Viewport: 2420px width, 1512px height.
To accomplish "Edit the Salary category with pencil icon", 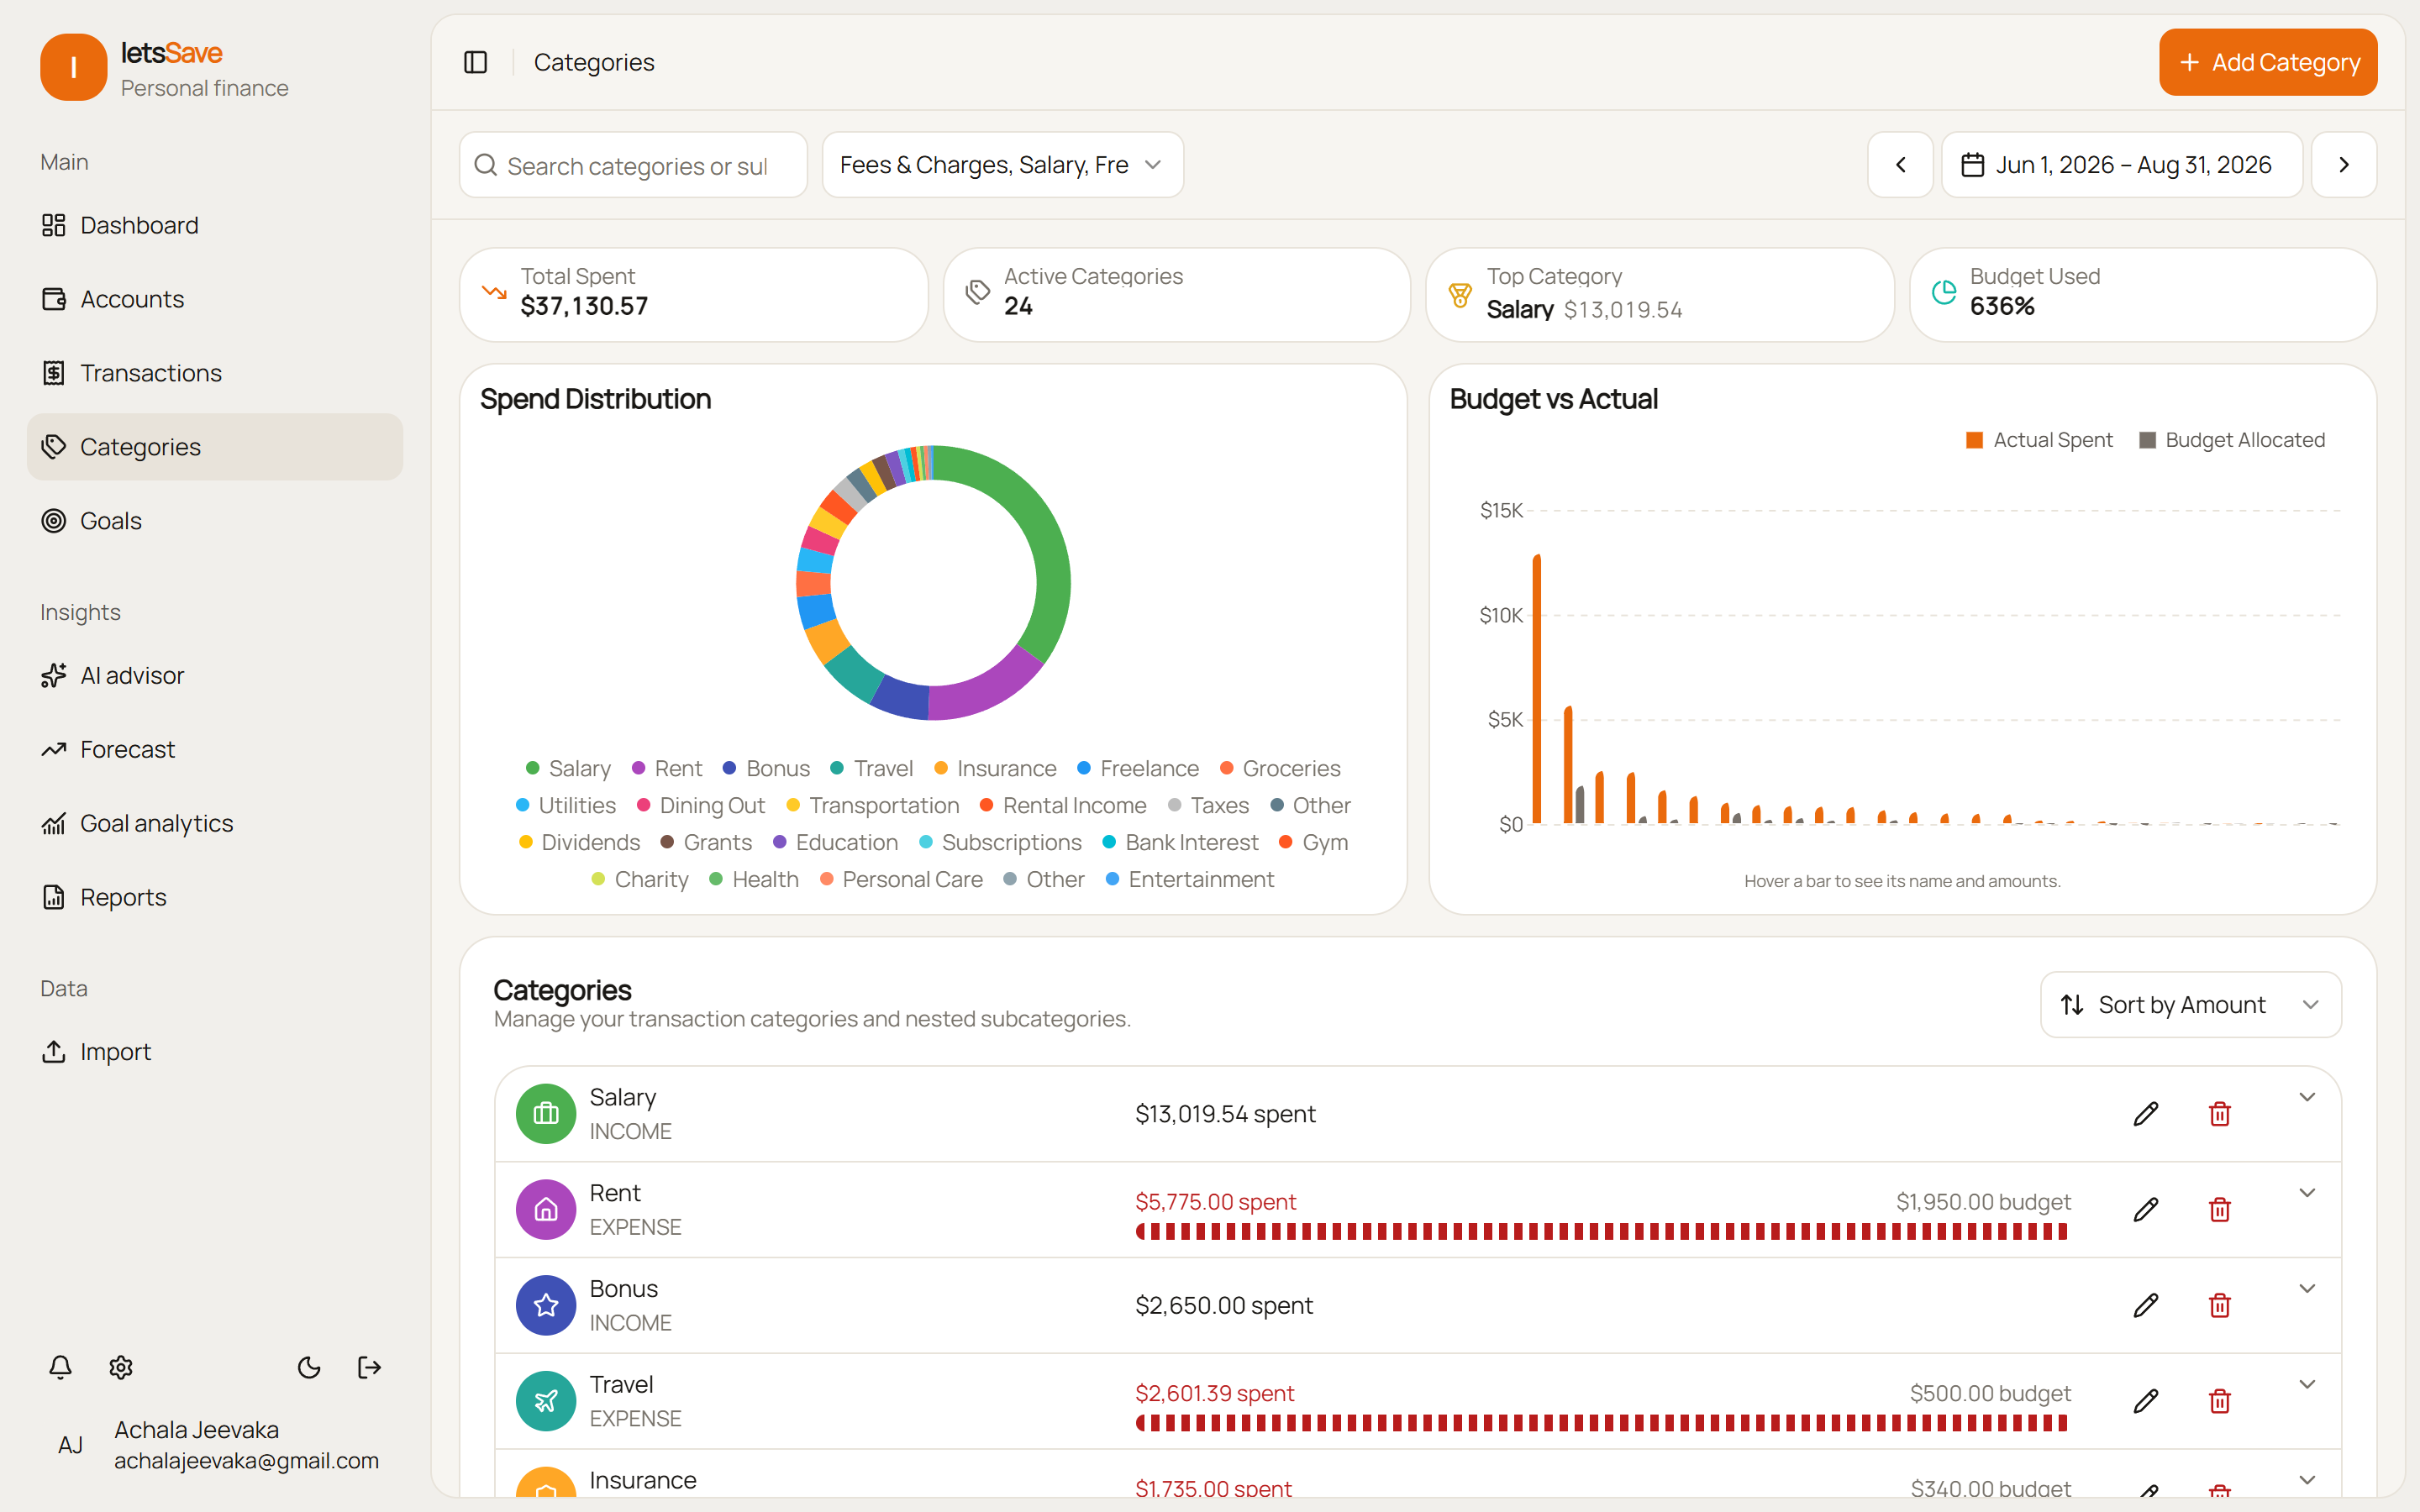I will pos(2146,1114).
